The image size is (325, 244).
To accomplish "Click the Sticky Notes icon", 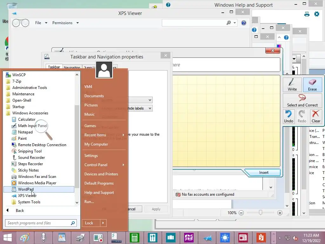I will (14, 170).
